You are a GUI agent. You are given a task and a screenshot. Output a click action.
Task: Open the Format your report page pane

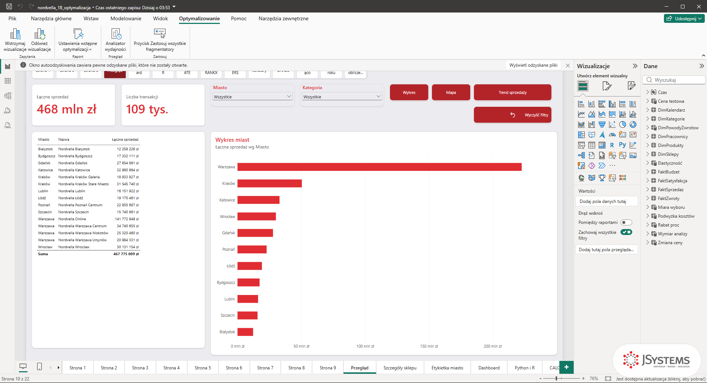point(607,86)
